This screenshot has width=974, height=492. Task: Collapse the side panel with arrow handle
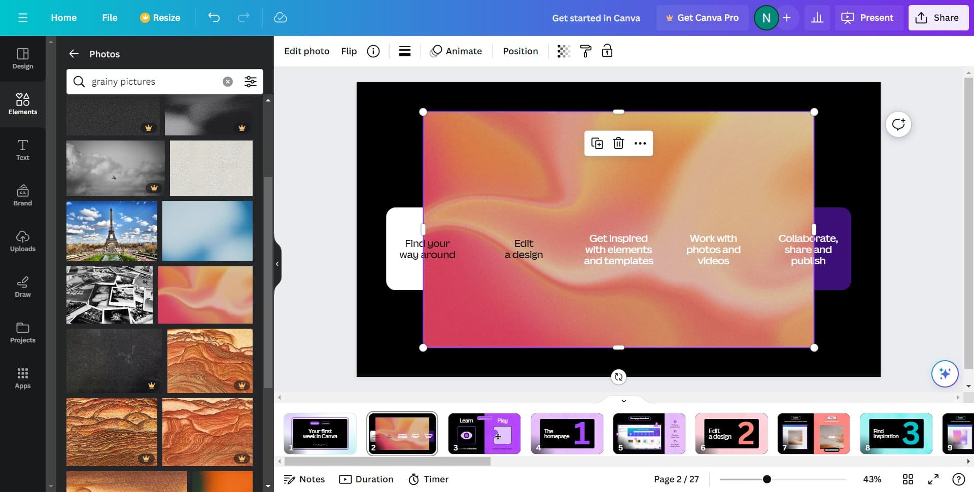pos(277,264)
